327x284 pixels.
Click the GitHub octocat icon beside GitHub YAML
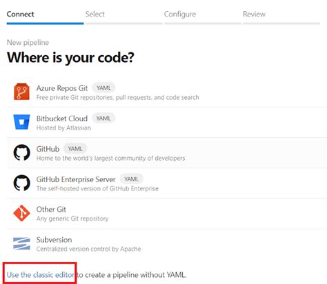[21, 152]
